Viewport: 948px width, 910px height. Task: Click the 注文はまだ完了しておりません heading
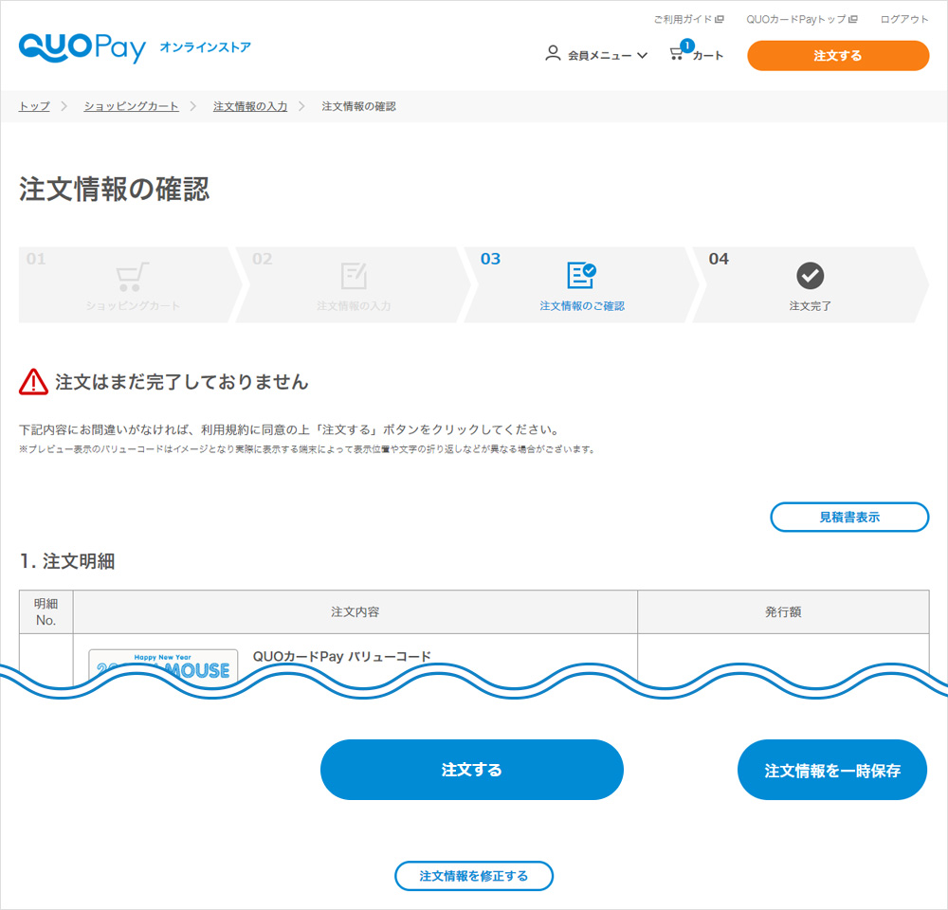182,382
